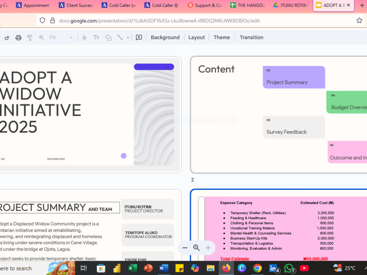Open the Fit zoom dropdown
The height and width of the screenshot is (275, 367).
(x=61, y=38)
